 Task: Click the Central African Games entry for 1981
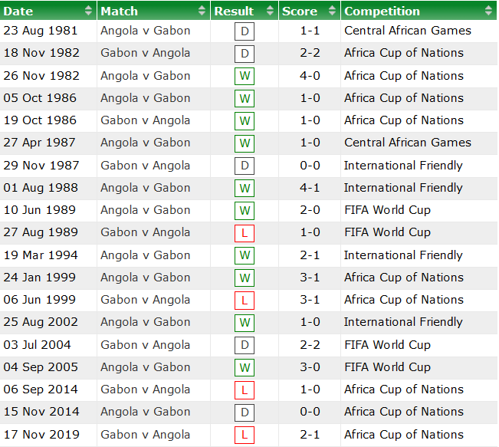(x=408, y=31)
